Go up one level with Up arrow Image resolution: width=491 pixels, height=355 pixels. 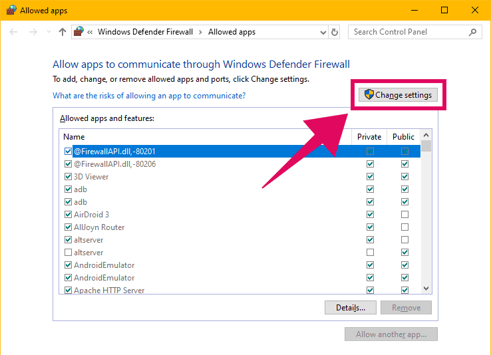[63, 32]
